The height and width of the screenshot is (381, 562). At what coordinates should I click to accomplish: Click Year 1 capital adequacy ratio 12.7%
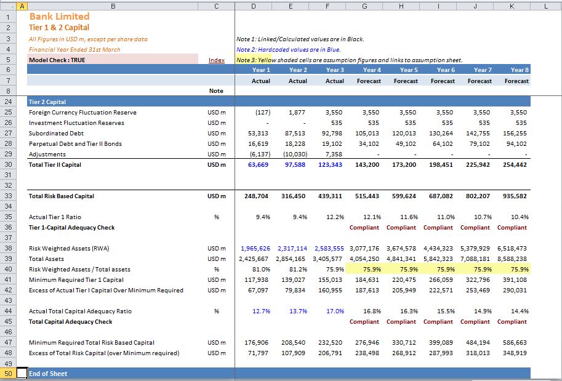261,311
